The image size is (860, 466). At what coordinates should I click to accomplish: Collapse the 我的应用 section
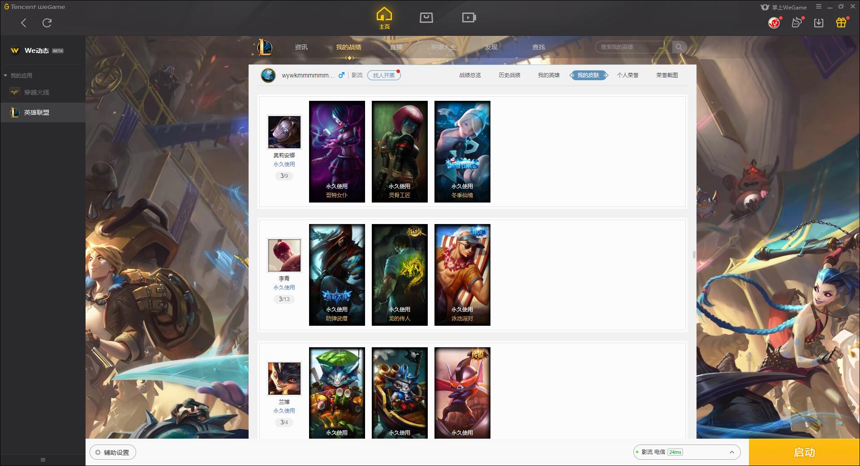[x=18, y=76]
